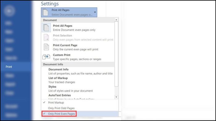
Task: Open the Print All Pages settings dropdown
Action: pyautogui.click(x=69, y=12)
